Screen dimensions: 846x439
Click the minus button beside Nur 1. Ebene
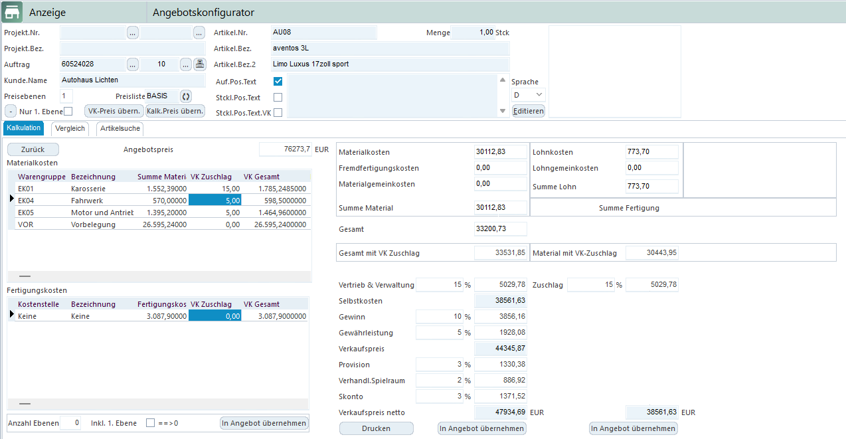(11, 111)
